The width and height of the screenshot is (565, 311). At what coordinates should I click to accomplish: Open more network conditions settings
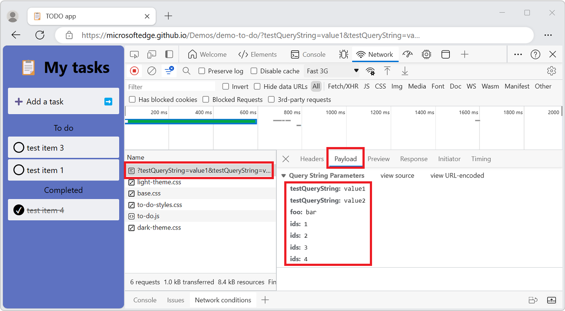tap(370, 71)
